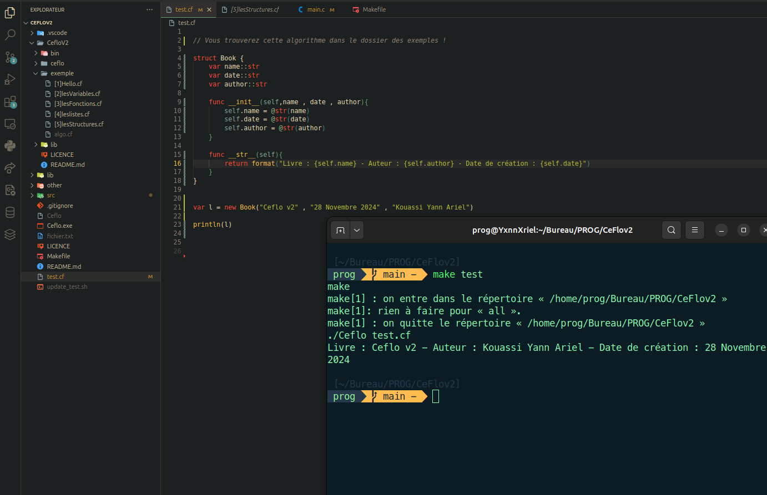Open the terminal new-tab dropdown arrow
This screenshot has width=767, height=495.
pos(357,230)
